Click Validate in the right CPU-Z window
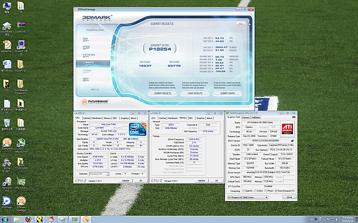358x223 pixels. (202, 180)
